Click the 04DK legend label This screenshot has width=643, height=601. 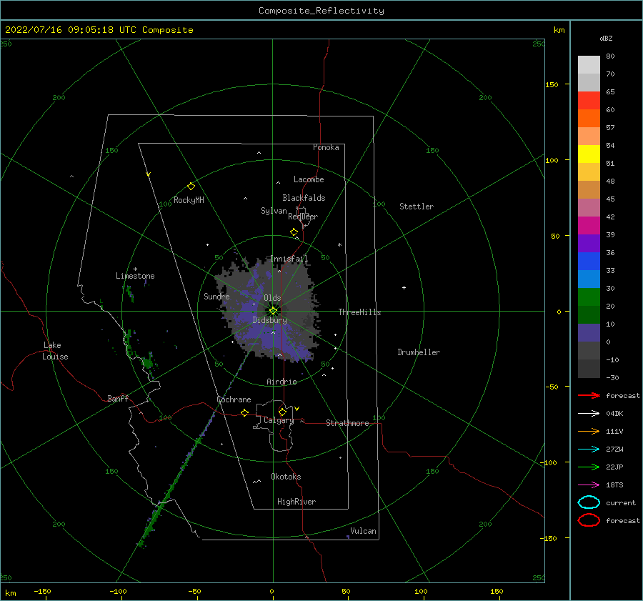(614, 414)
